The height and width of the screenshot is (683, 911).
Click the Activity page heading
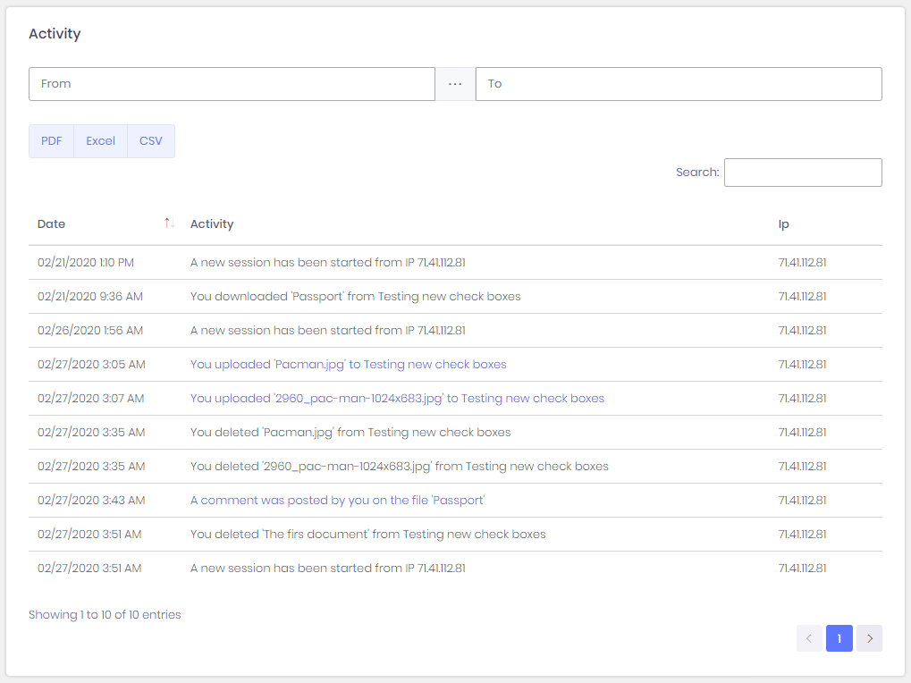[x=55, y=33]
